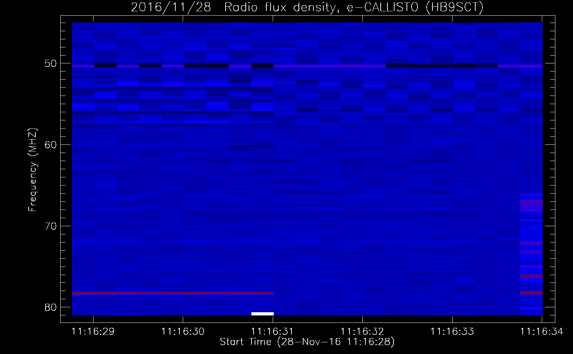The image size is (573, 354).
Task: Select the 11:16:30 time tick label
Action: [183, 331]
